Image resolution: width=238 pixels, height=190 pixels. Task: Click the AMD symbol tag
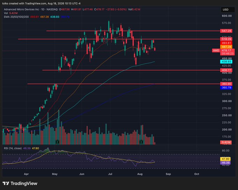[x=216, y=50]
